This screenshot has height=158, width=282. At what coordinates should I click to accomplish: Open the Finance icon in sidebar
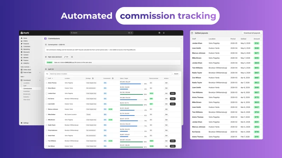(x=22, y=60)
